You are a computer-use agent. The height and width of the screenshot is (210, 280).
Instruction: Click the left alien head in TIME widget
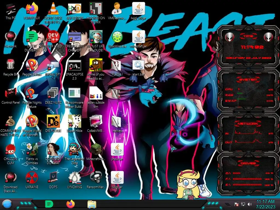229,37
